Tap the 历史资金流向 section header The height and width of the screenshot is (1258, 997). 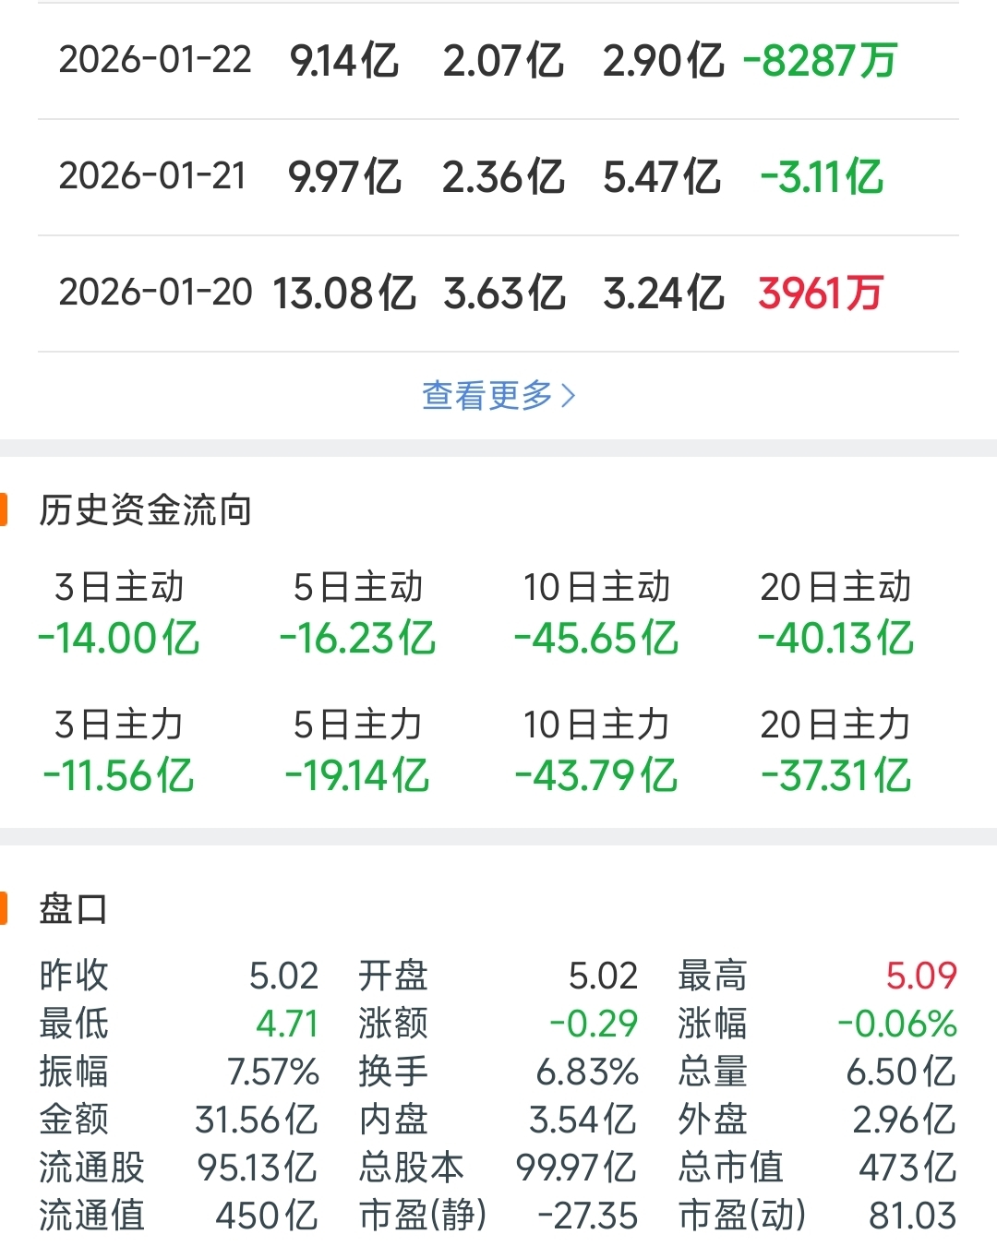[x=146, y=509]
